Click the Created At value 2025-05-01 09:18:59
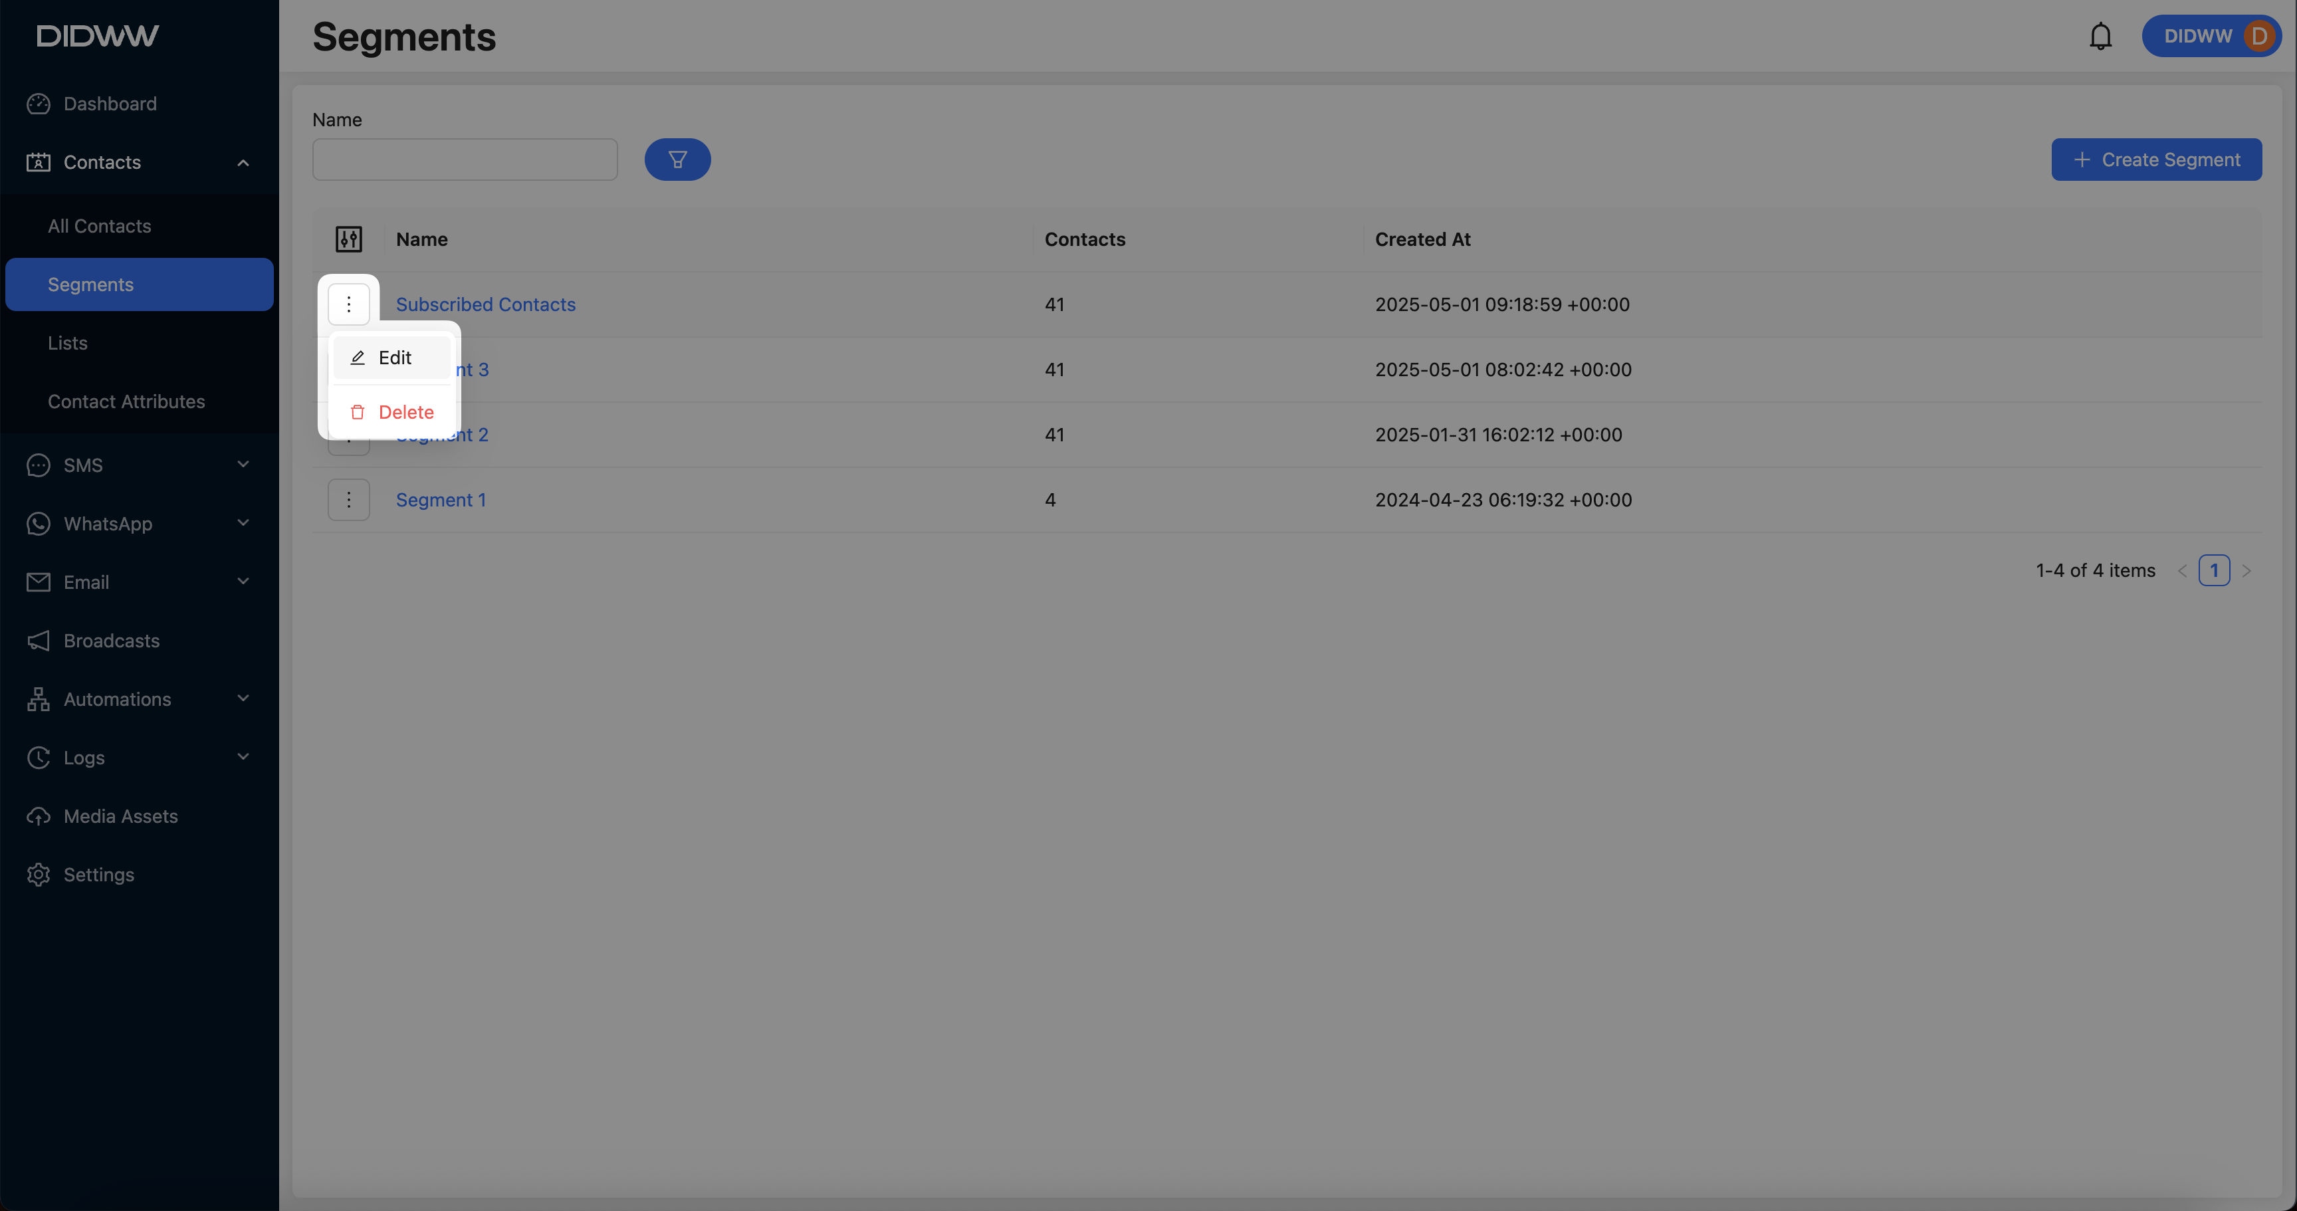Screen dimensions: 2297x1211 [x=1501, y=304]
